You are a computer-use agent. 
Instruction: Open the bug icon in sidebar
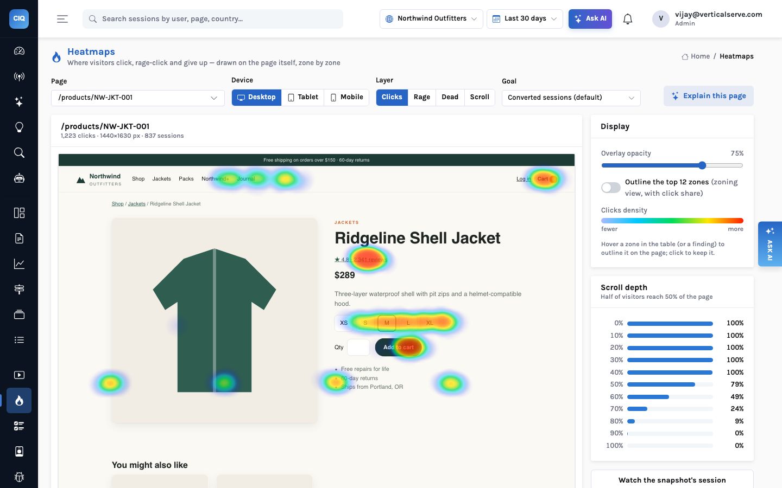19,477
